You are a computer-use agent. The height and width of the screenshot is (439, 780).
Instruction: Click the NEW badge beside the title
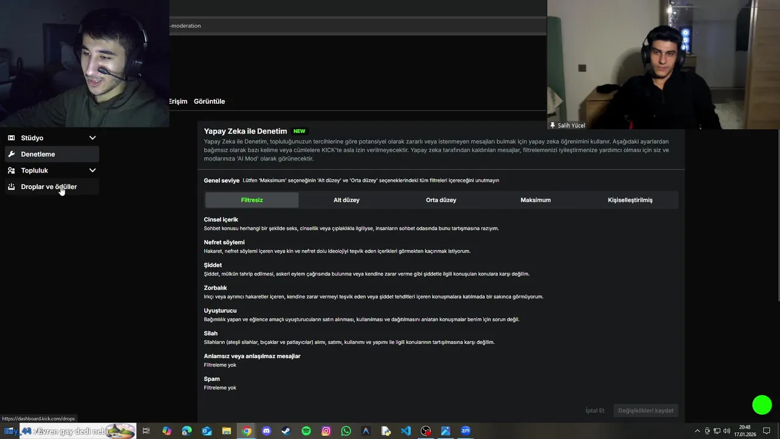point(299,131)
